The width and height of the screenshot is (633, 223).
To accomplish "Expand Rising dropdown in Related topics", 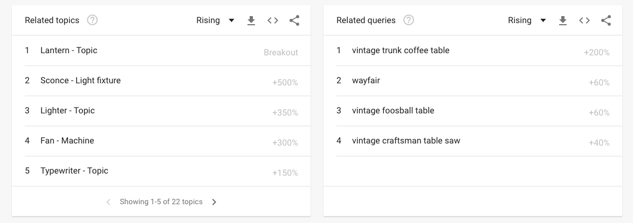I will (x=215, y=20).
